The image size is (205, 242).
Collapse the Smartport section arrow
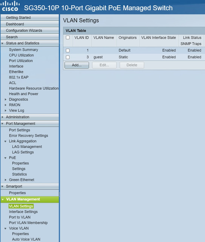tap(3, 186)
